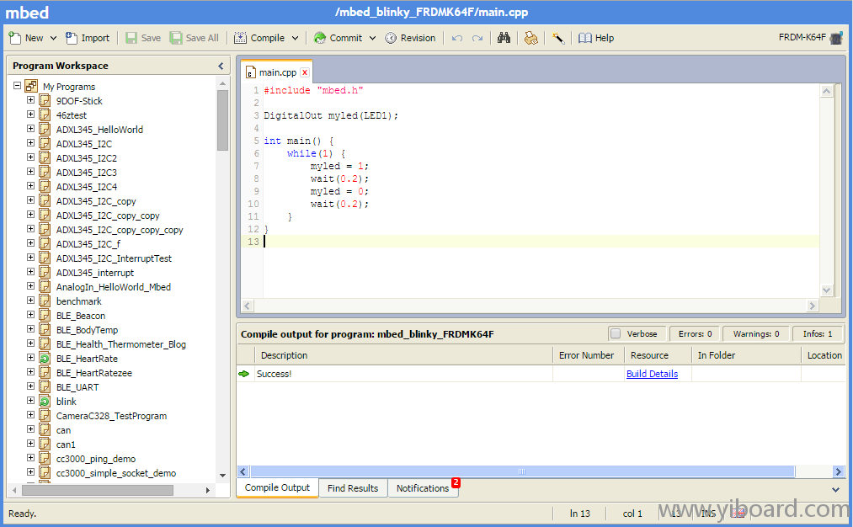Click the Print icon
This screenshot has height=527, width=853.
pos(531,38)
